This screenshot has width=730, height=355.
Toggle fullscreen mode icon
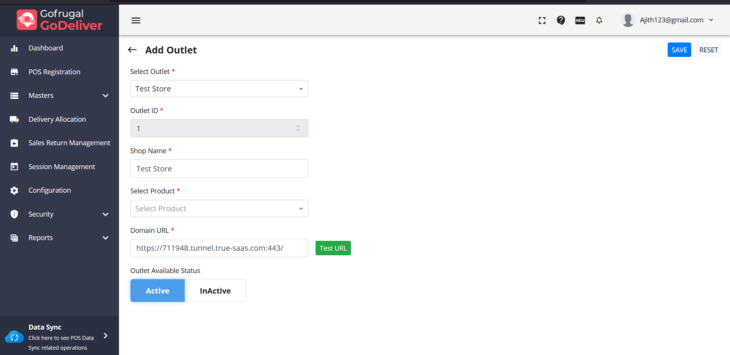(x=542, y=20)
